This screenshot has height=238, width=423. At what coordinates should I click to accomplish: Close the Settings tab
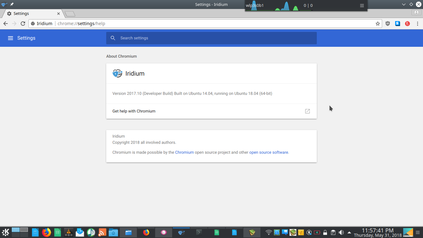pos(59,14)
